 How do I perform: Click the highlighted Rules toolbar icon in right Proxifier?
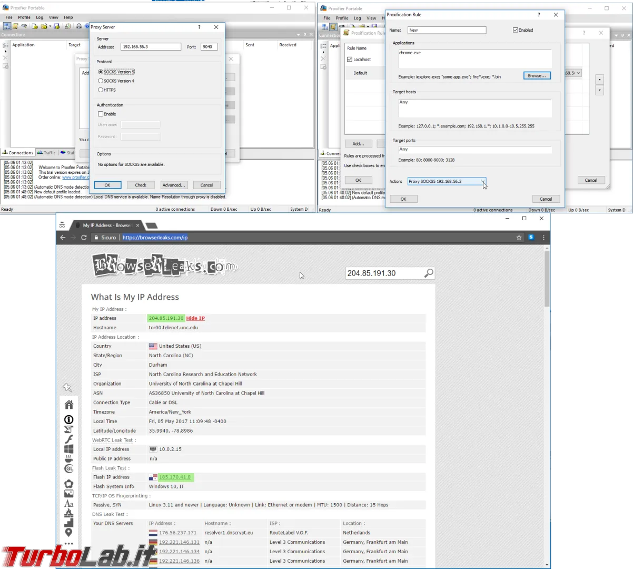(x=333, y=26)
